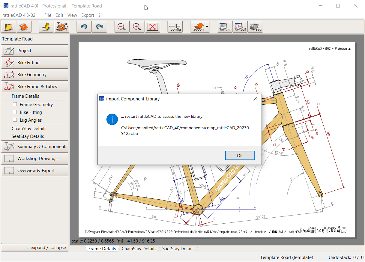Screen dimensions: 365x262
Task: Enable the Lug Angles checkbox
Action: (x=15, y=120)
